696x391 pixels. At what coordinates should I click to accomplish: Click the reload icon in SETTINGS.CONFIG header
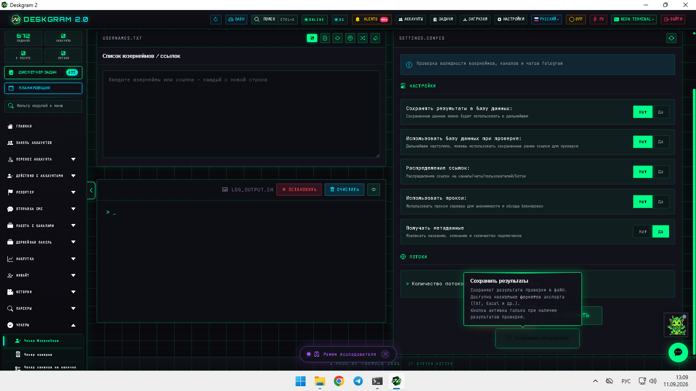point(671,38)
